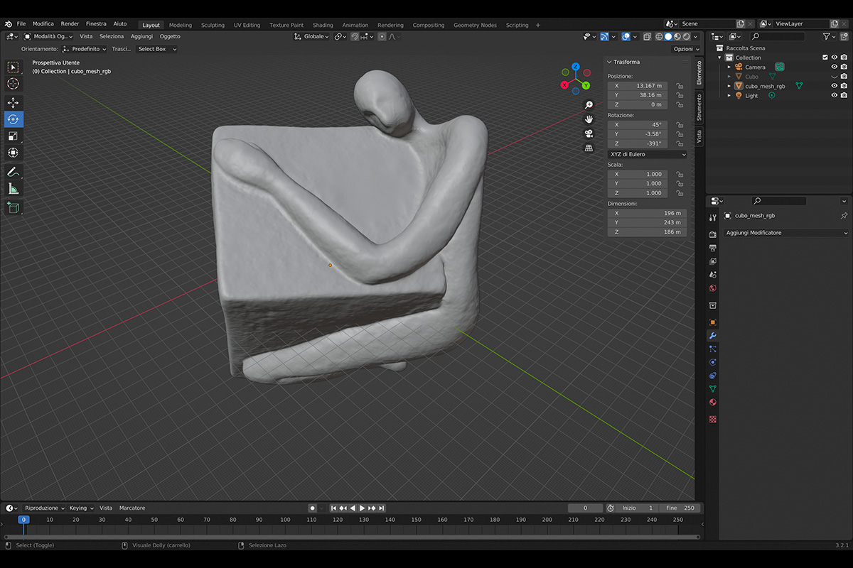Toggle camera view in the viewport
This screenshot has height=568, width=853.
pyautogui.click(x=589, y=133)
